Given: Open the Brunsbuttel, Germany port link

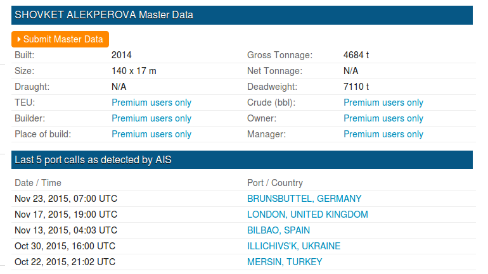Looking at the screenshot, I should click(304, 199).
